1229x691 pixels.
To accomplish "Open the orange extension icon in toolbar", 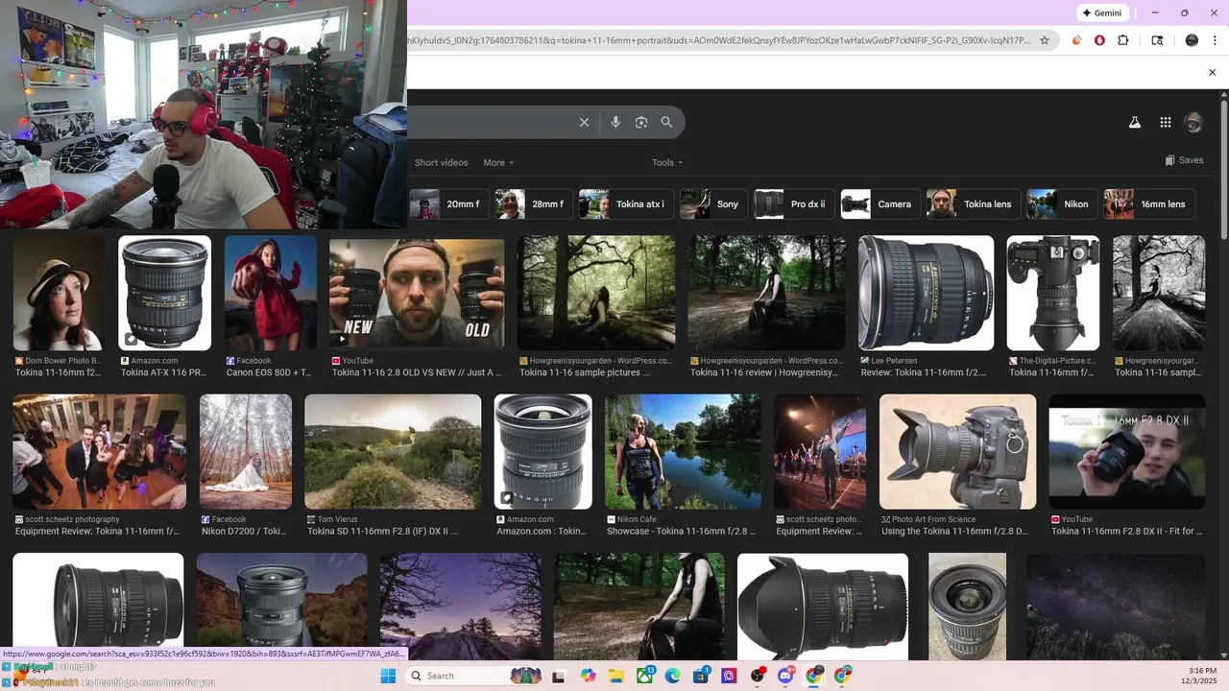I will point(1076,40).
